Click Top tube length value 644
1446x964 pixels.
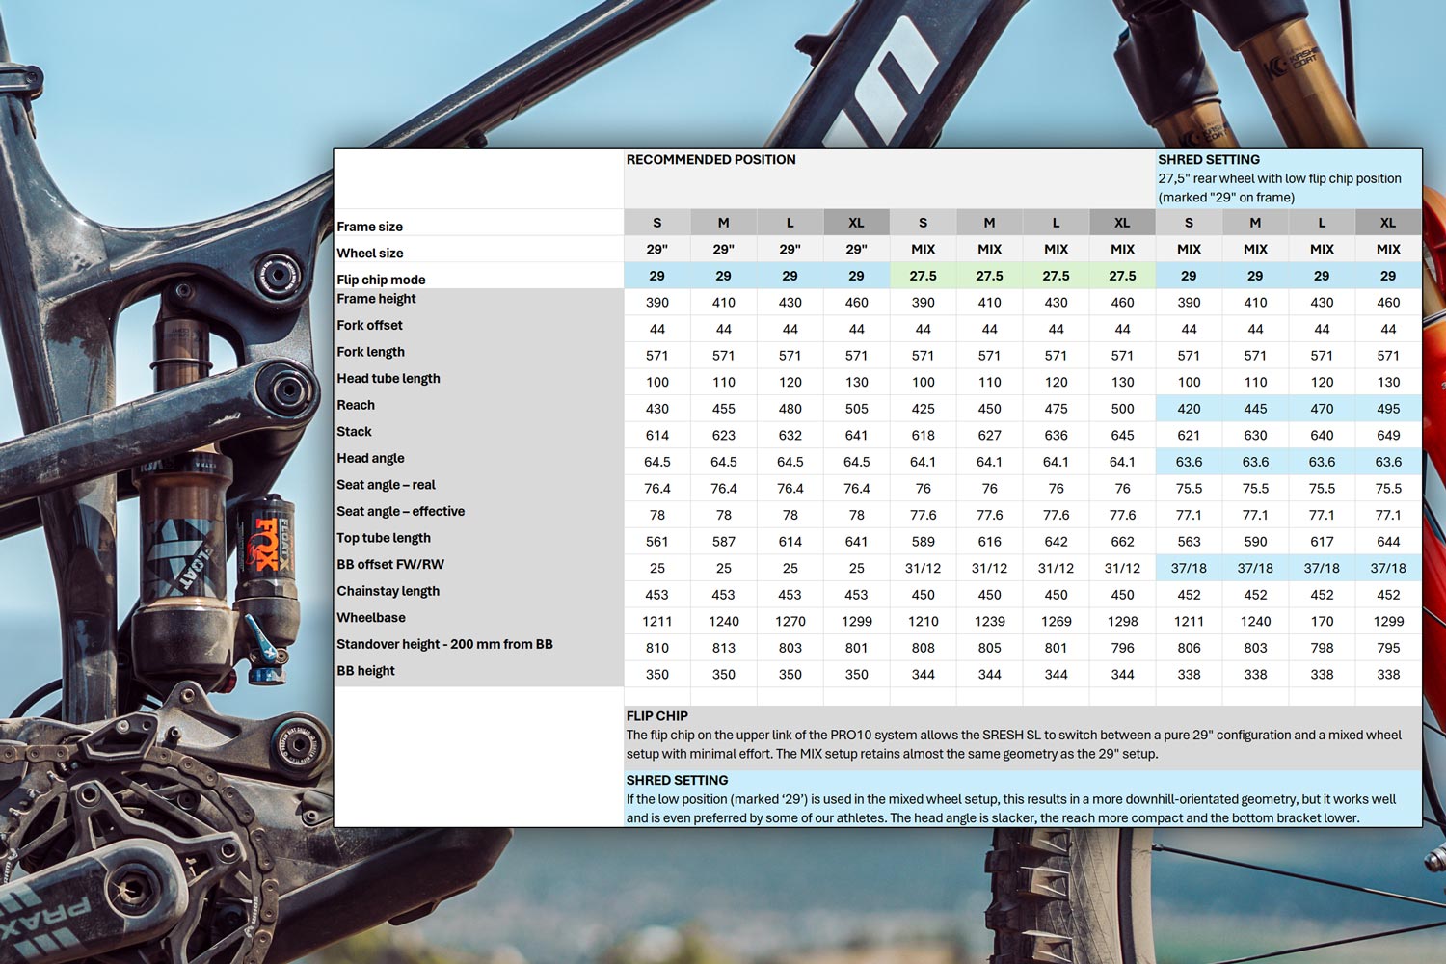pos(1388,542)
